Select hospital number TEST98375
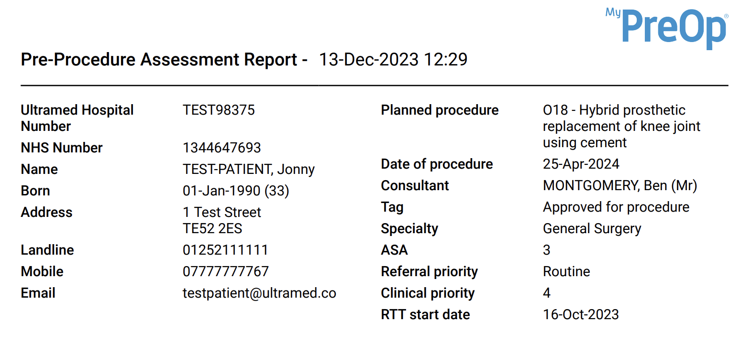Screen dimensions: 752x344 tap(219, 110)
